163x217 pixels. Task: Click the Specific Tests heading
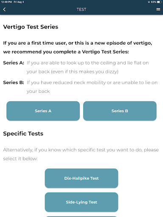pyautogui.click(x=23, y=134)
